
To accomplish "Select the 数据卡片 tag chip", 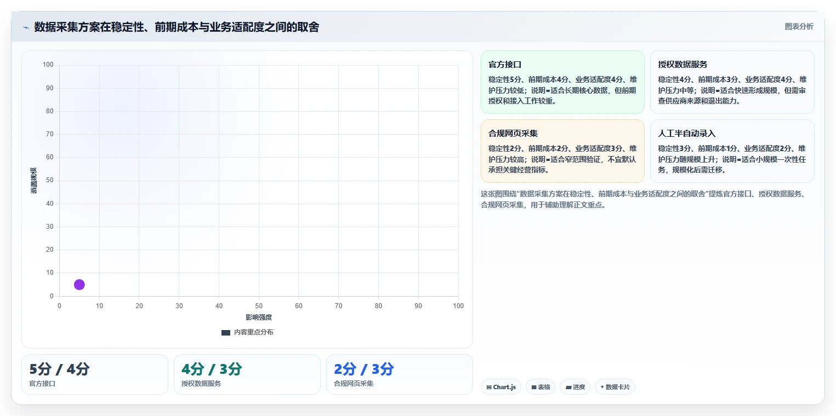I will (x=615, y=387).
